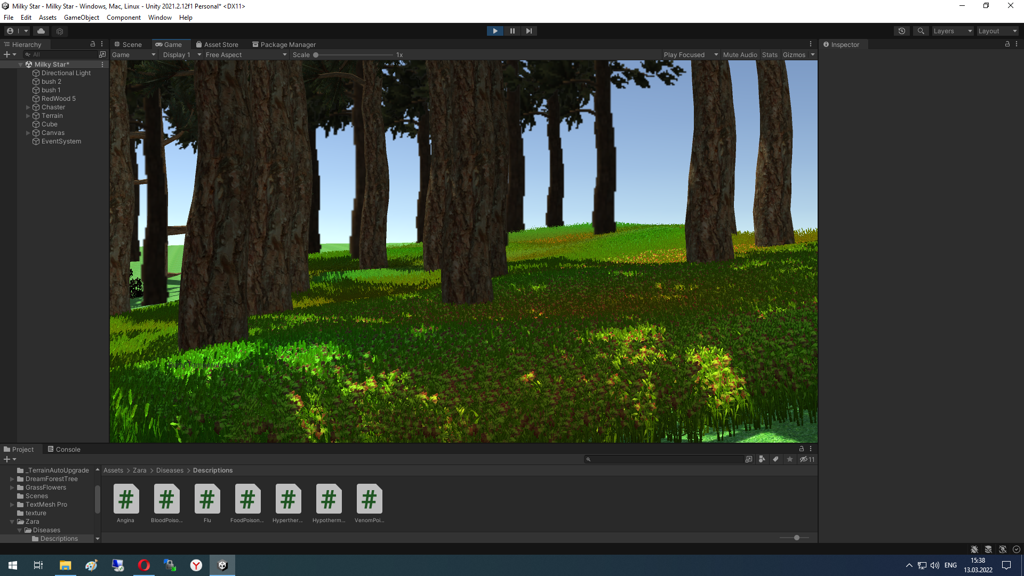Select the Flu script asset
Image resolution: width=1024 pixels, height=576 pixels.
(x=207, y=503)
